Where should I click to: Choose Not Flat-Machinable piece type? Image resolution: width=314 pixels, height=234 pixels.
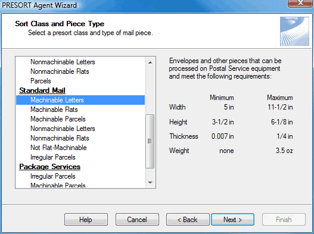80,148
